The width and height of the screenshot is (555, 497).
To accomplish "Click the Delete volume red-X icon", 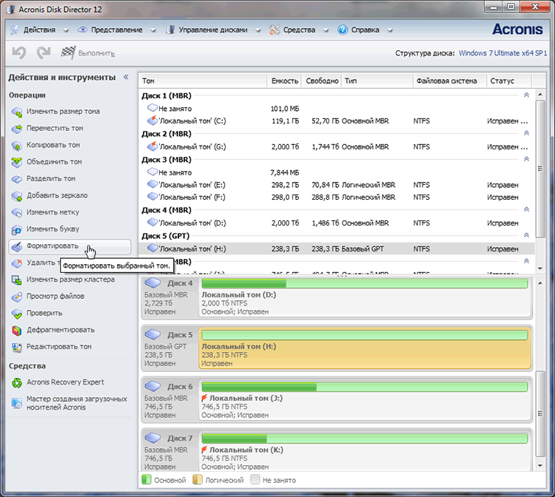I will coord(16,263).
